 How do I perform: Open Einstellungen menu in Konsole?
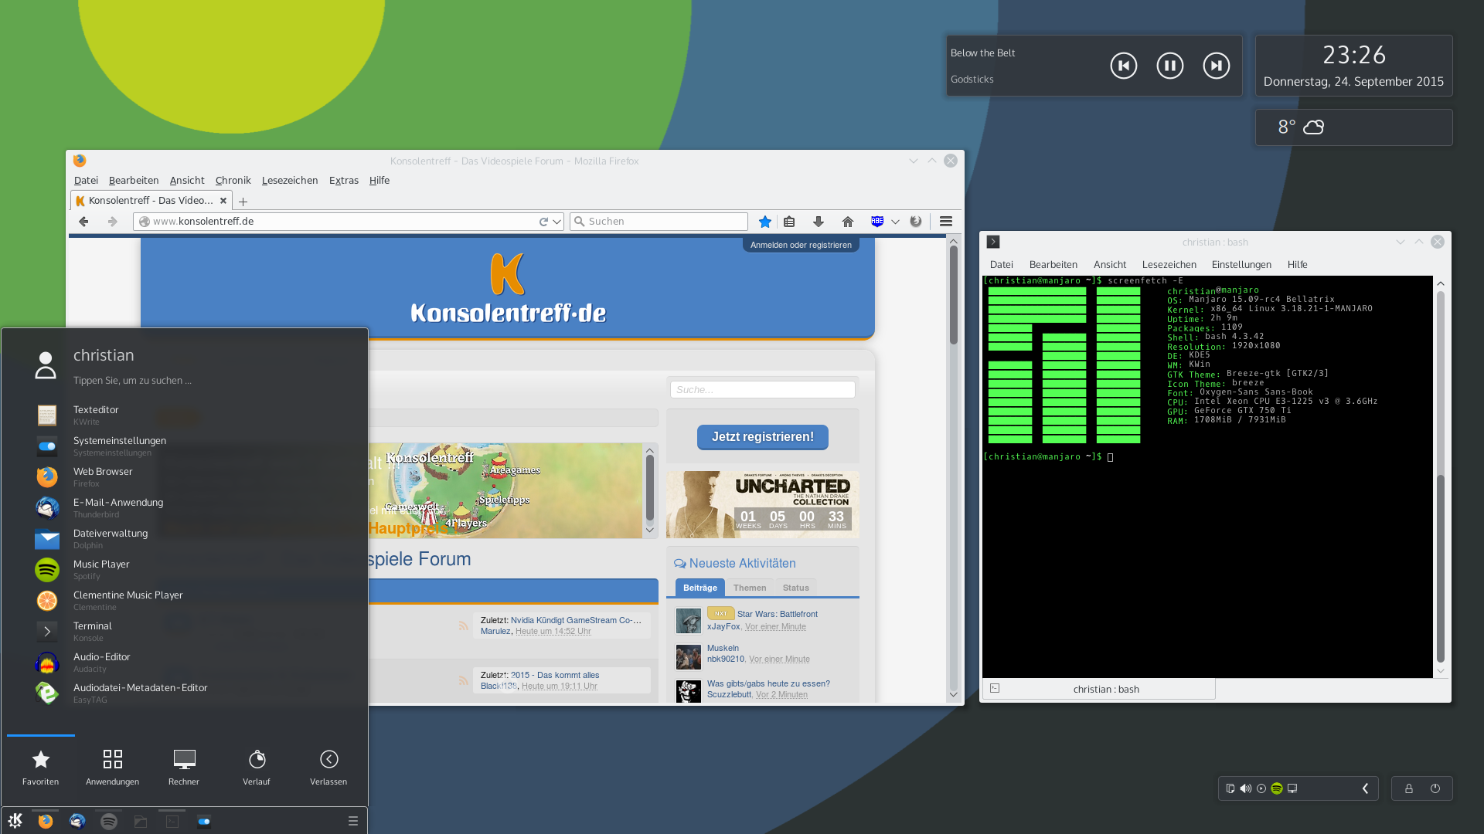(x=1241, y=264)
